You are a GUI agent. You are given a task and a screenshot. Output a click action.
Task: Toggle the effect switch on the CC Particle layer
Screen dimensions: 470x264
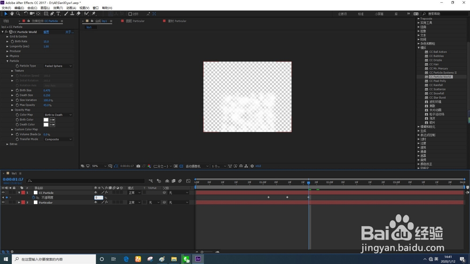point(106,193)
